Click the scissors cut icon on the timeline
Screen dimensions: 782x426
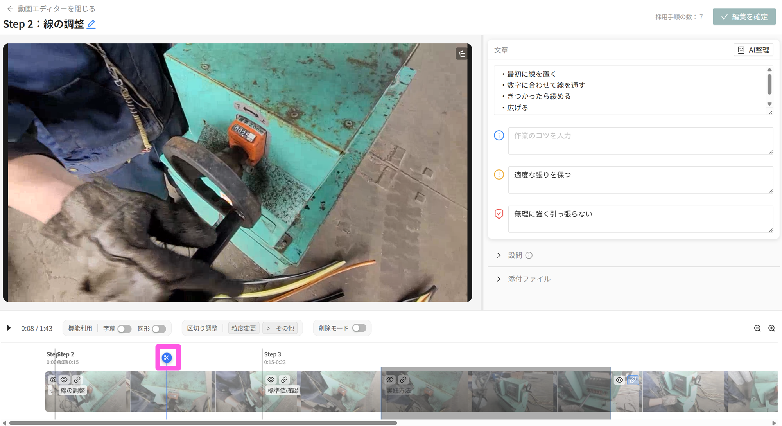pos(167,358)
